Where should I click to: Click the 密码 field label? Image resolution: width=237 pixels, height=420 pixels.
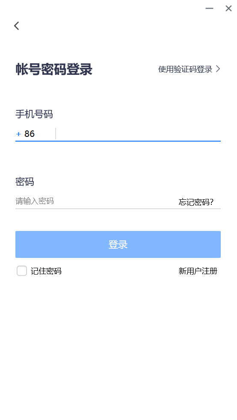(x=25, y=182)
